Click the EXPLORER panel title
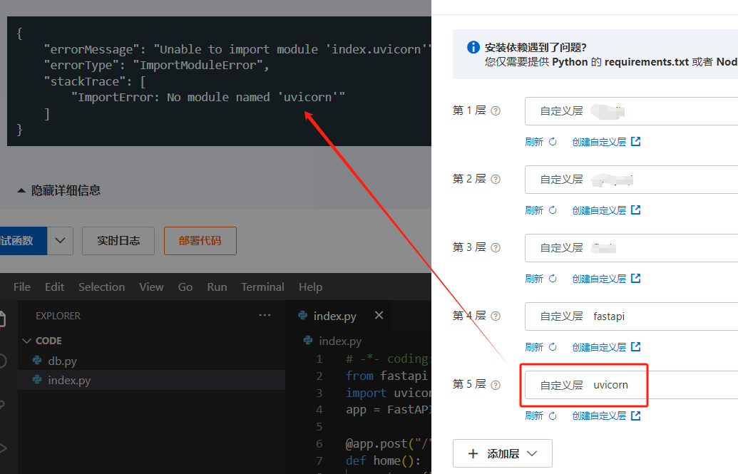 point(58,316)
